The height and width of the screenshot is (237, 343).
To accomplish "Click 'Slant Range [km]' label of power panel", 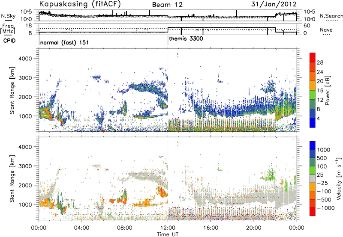I will click(12, 90).
